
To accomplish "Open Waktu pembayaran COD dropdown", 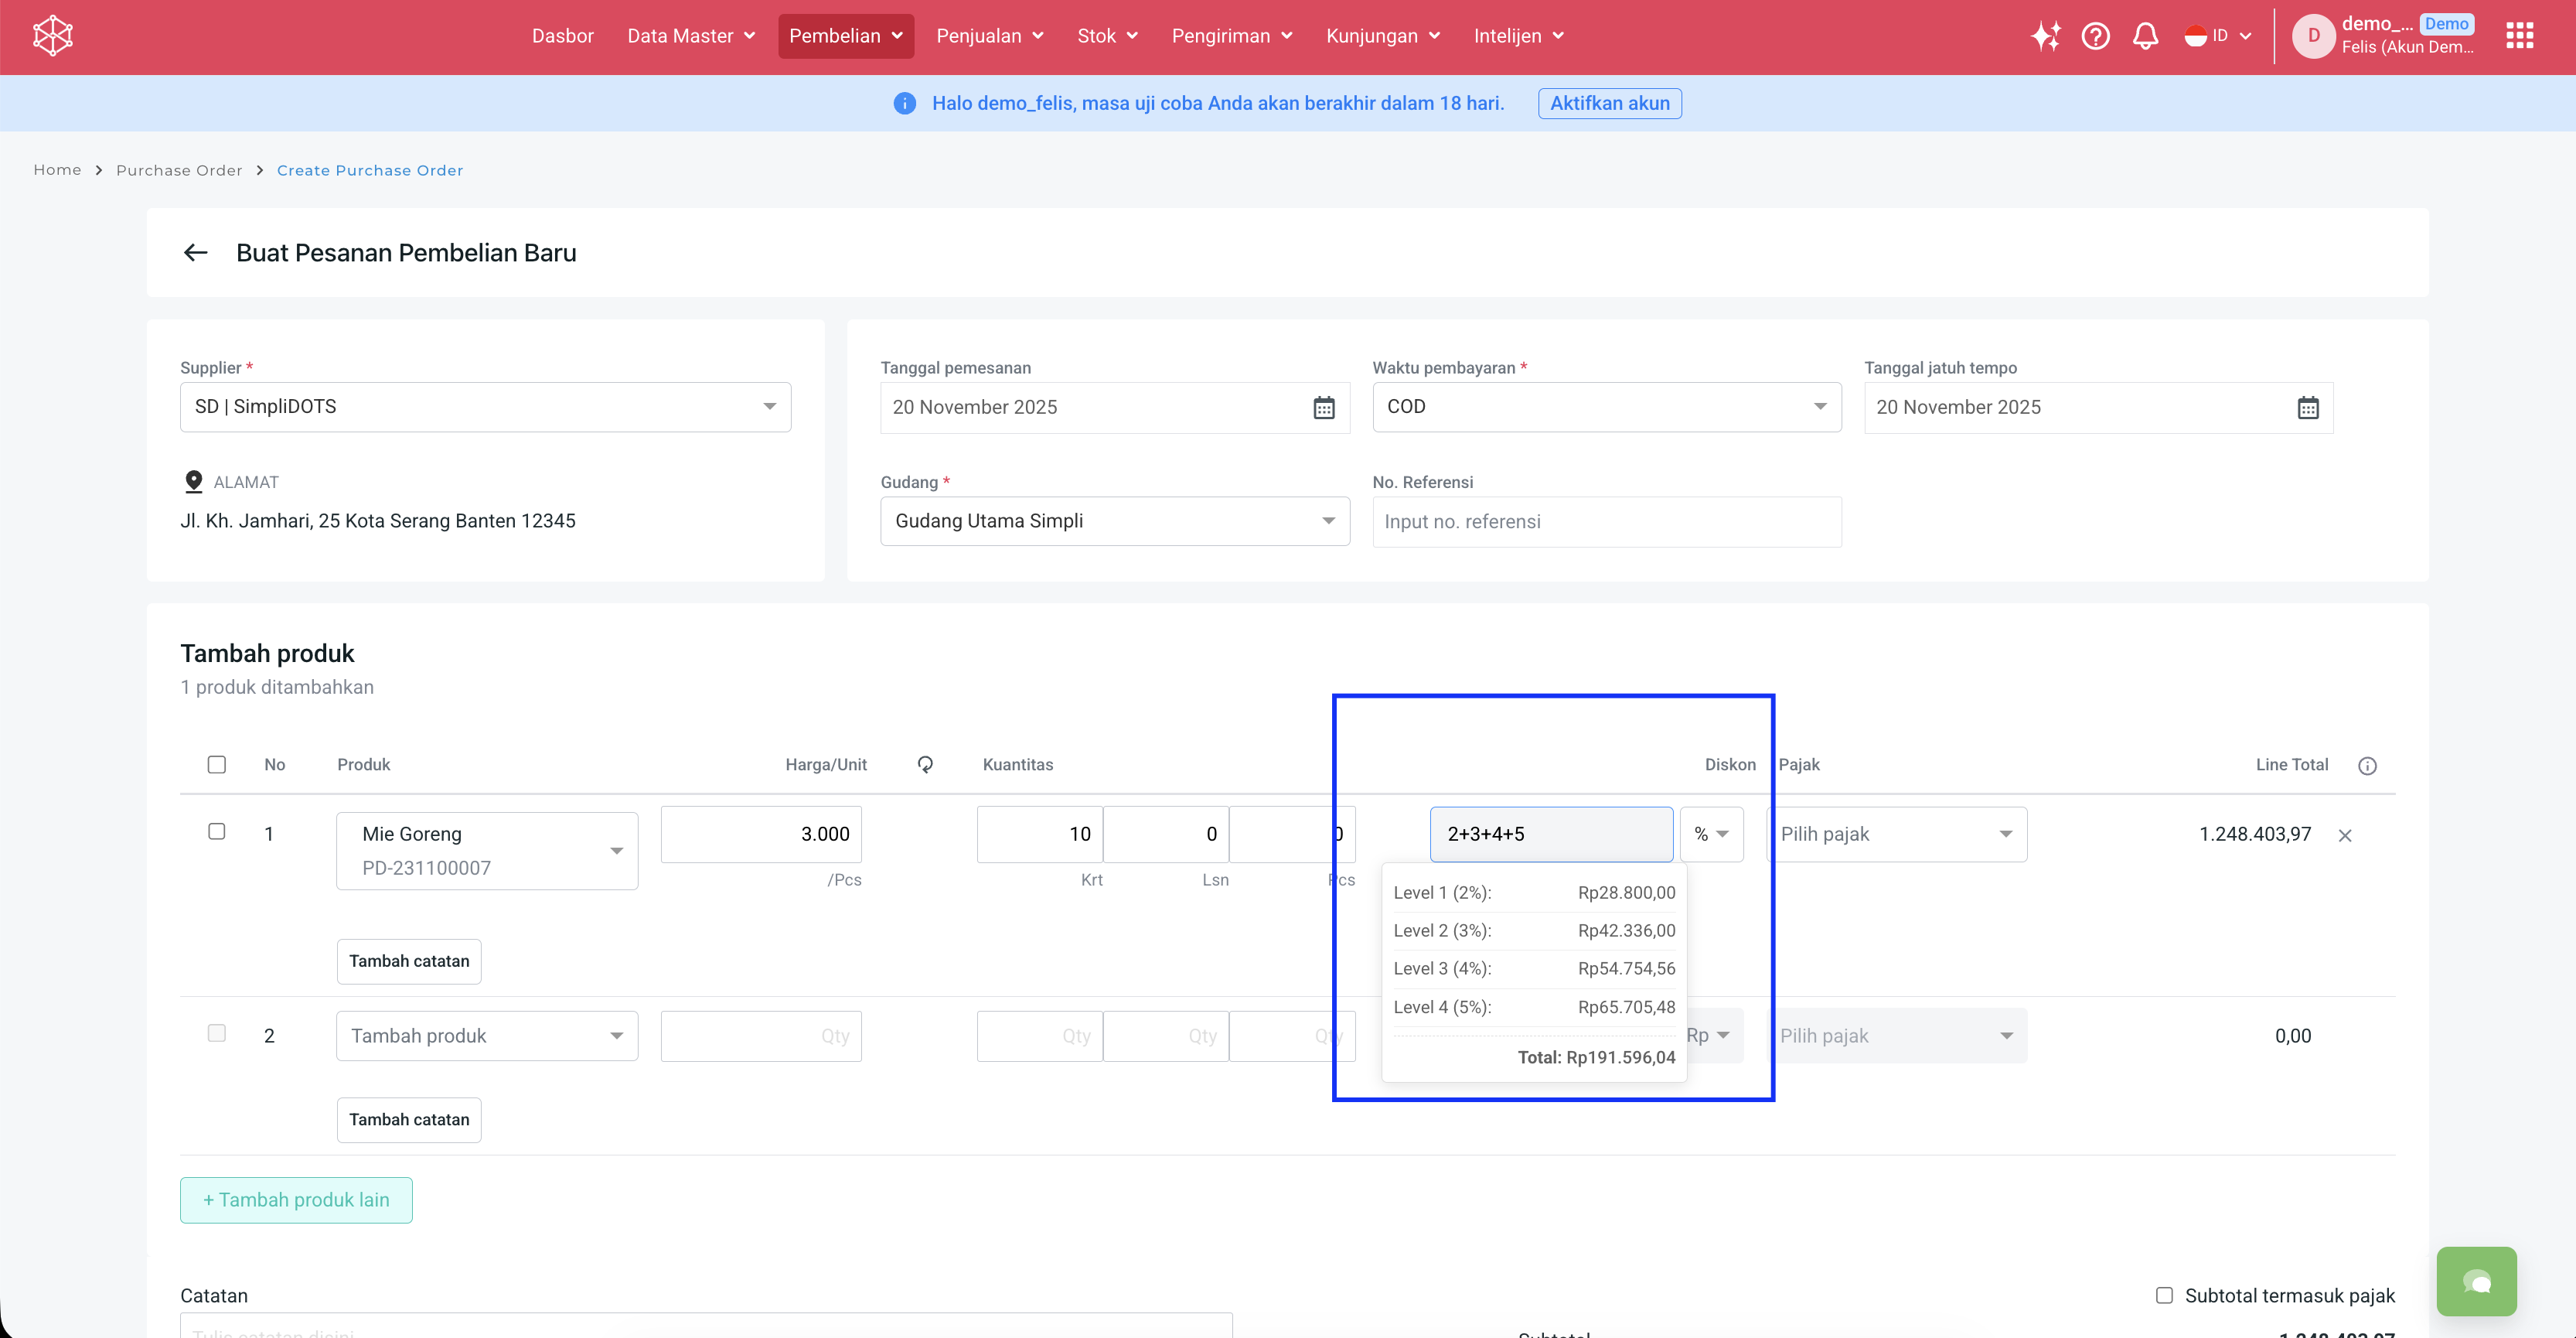I will (x=1819, y=408).
